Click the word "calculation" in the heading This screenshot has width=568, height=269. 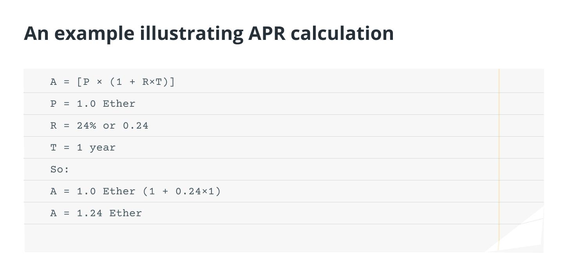343,34
